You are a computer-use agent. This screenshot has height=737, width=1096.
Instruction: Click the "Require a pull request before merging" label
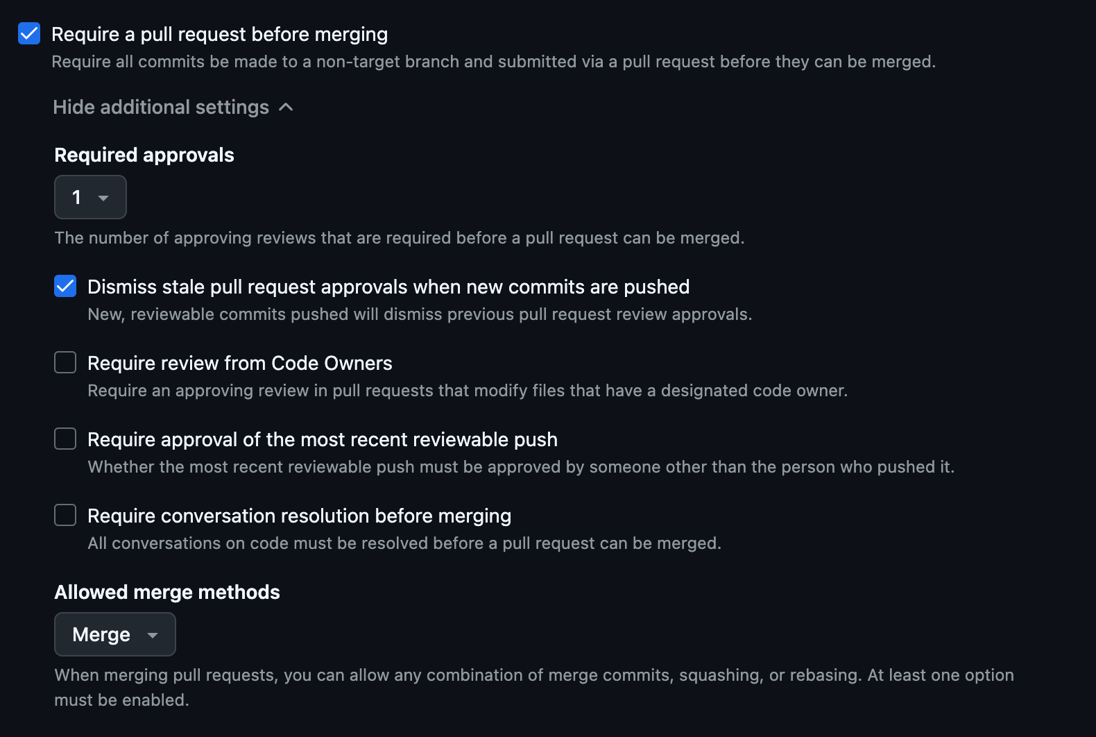(219, 34)
